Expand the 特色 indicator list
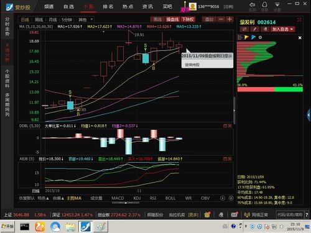 click(x=43, y=198)
